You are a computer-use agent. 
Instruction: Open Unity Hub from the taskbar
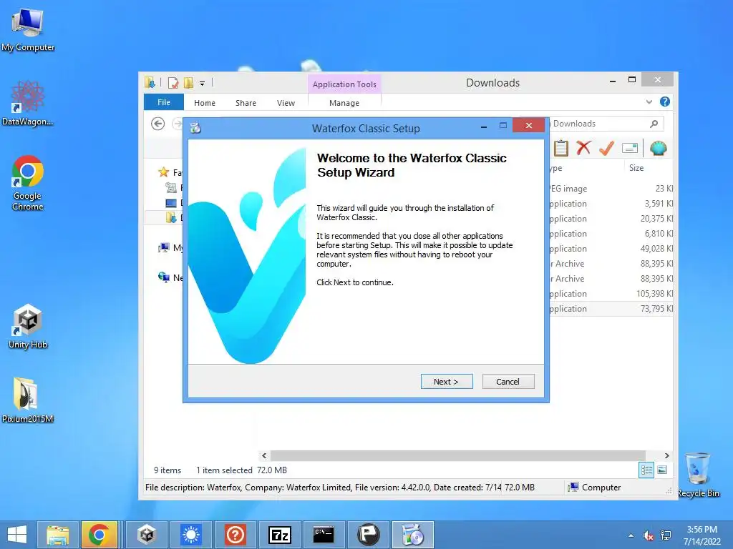pos(146,535)
